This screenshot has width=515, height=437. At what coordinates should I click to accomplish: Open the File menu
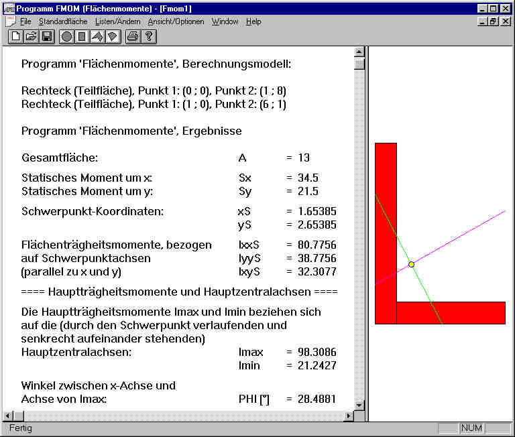[x=25, y=21]
